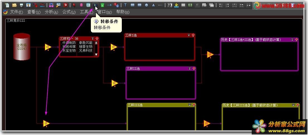Screen dimensions: 308x135
Task: Select the stock pool list tool
Action: (88, 5)
